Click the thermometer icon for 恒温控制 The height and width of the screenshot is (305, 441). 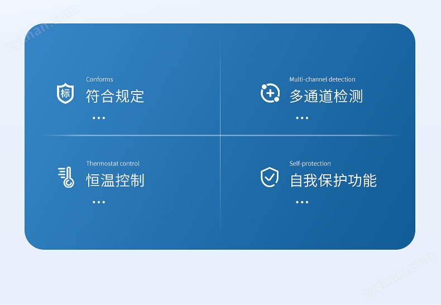coord(66,177)
